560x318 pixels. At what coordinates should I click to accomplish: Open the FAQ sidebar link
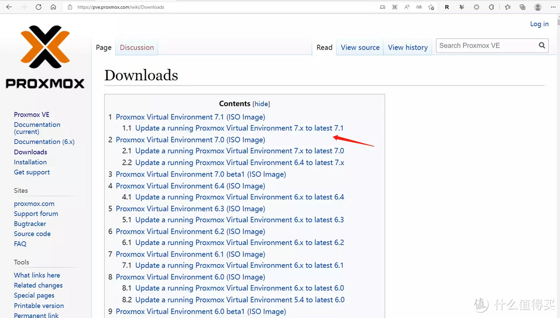(20, 244)
